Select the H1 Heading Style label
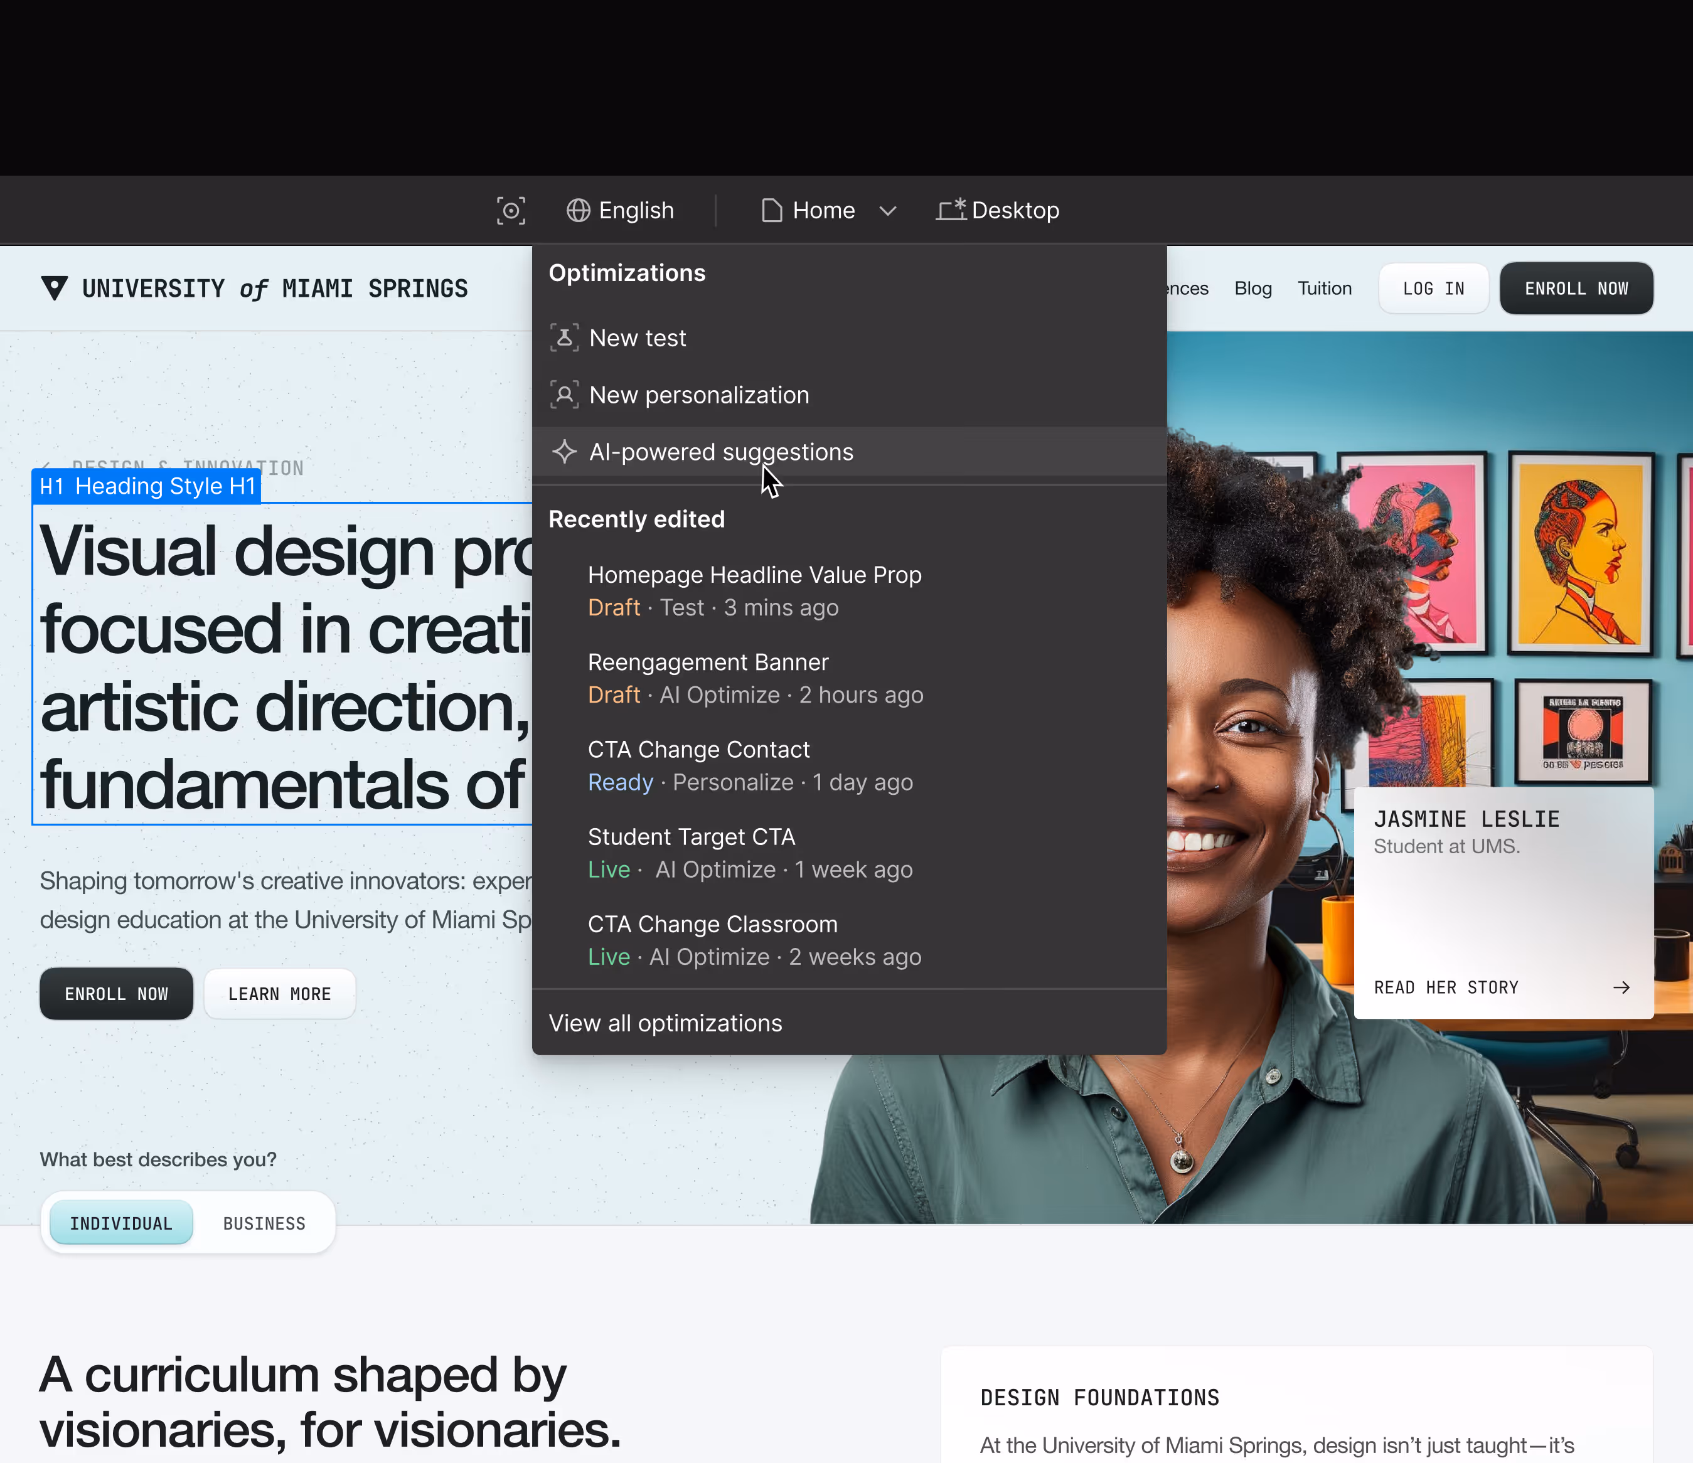 [x=147, y=487]
